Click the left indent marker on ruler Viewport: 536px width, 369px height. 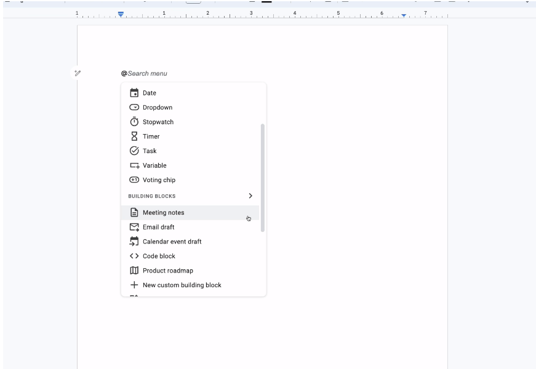tap(121, 14)
